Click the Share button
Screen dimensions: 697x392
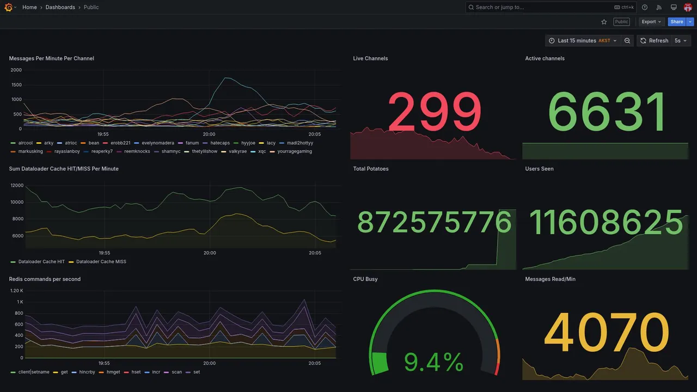(677, 22)
